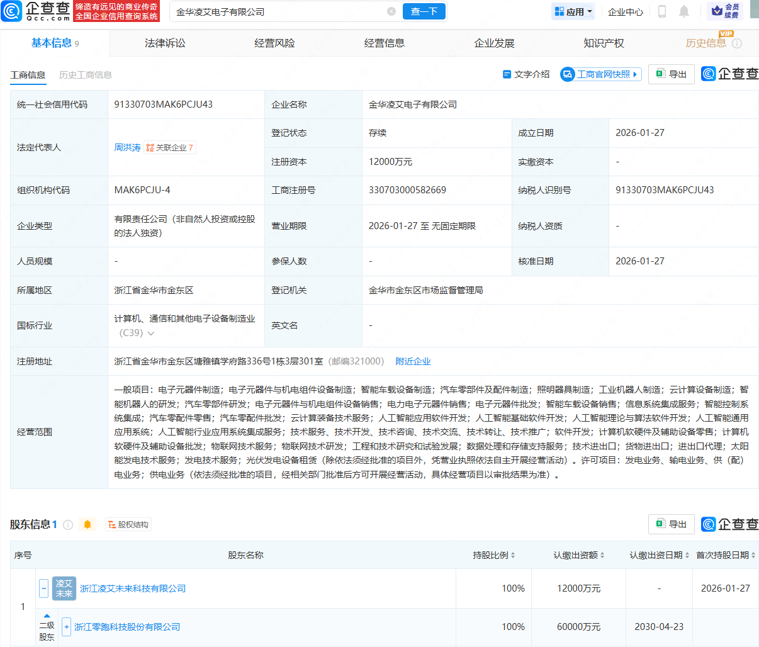Image resolution: width=759 pixels, height=647 pixels.
Task: Click the company name search input field
Action: click(277, 11)
